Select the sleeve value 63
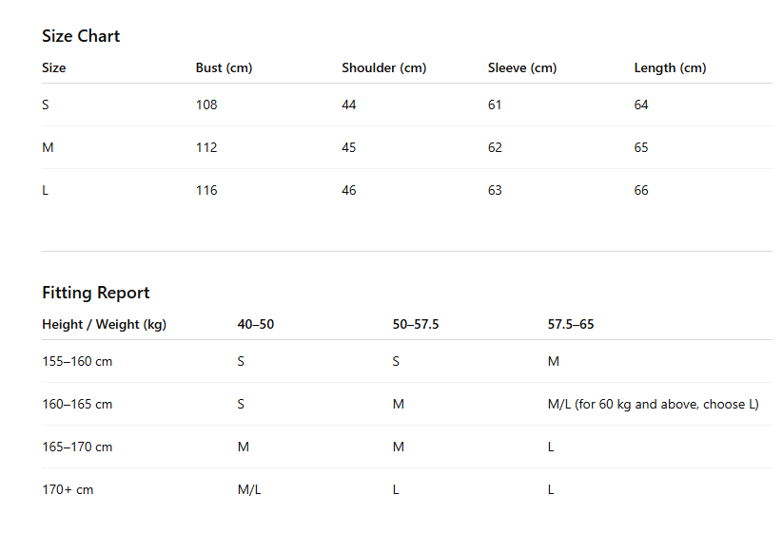This screenshot has height=533, width=783. tap(495, 190)
